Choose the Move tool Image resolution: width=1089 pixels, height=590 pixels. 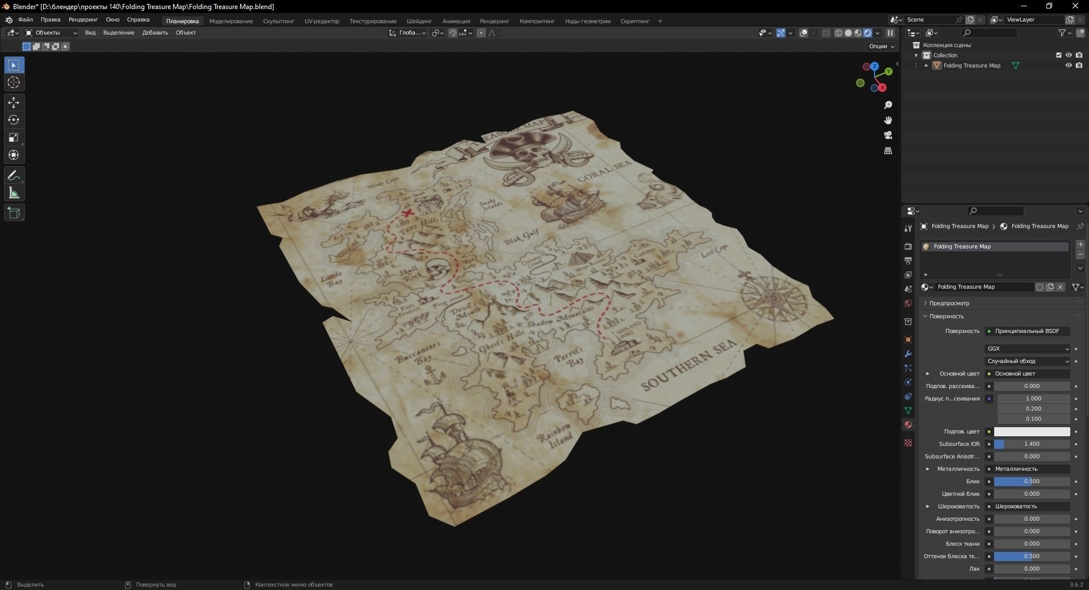14,103
